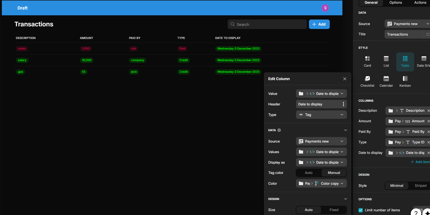430x215 pixels.
Task: Click the 'company' paid-by tag
Action: [138, 60]
